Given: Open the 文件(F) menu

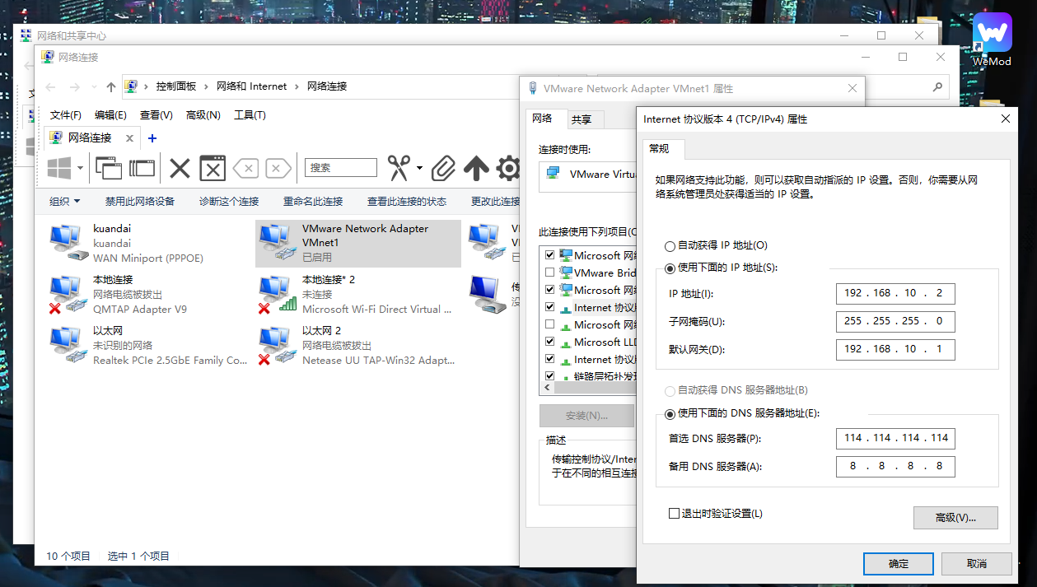Looking at the screenshot, I should (66, 115).
